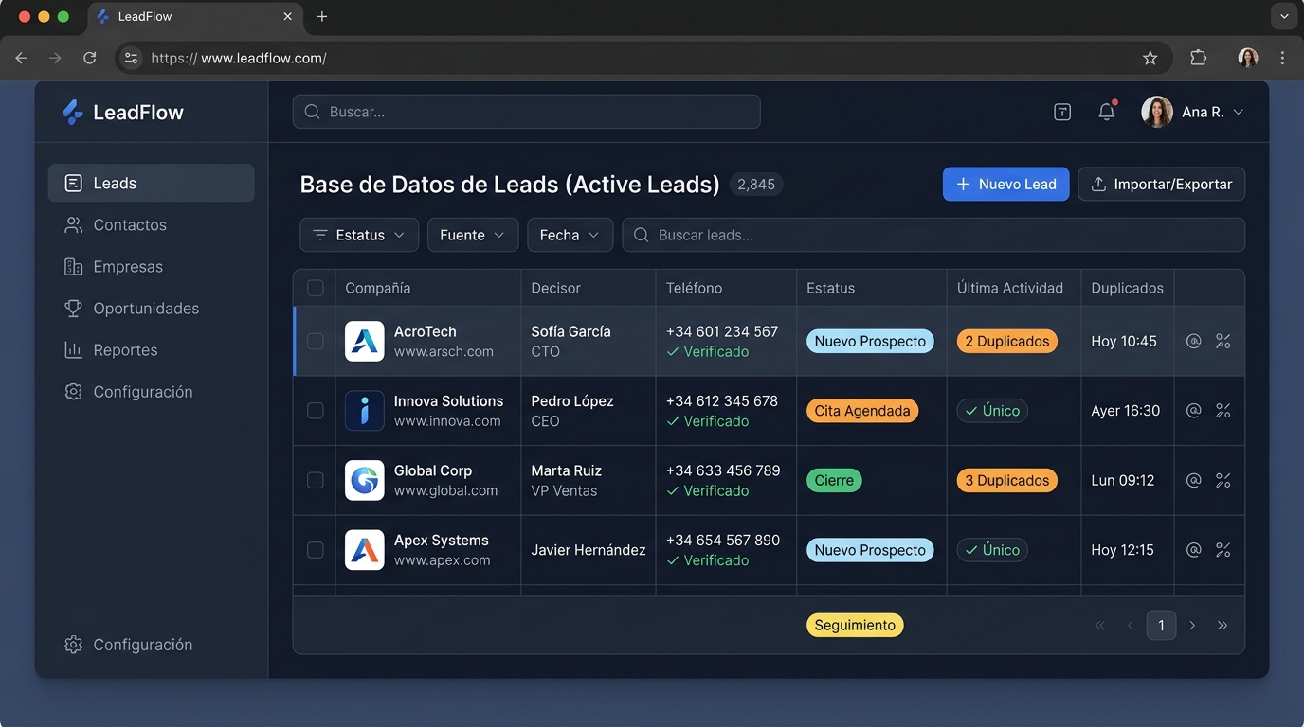Expand the Ana R. account menu chevron

pos(1238,112)
